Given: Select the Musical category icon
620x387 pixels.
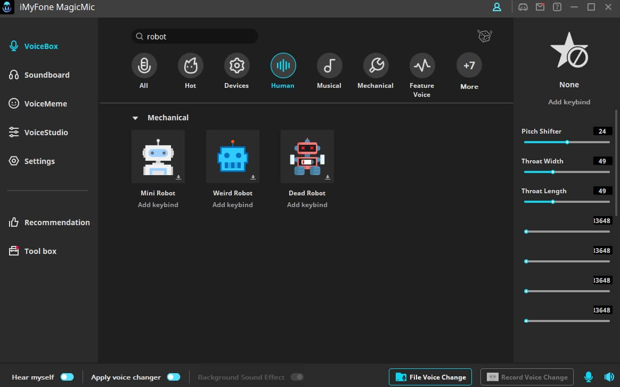Looking at the screenshot, I should (x=329, y=65).
